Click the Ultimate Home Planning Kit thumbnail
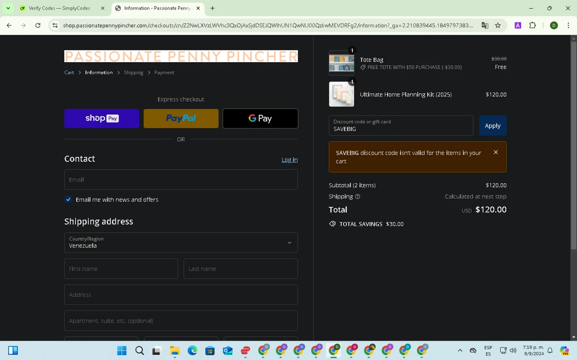The image size is (577, 360). [x=342, y=94]
